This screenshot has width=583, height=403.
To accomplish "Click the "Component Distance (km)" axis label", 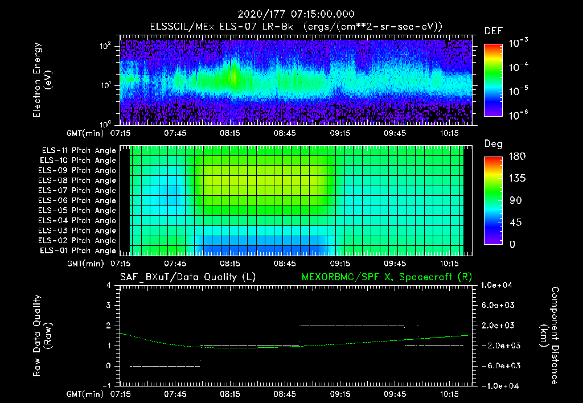I will pos(549,336).
